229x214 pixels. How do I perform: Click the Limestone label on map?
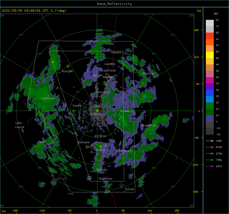[48, 98]
